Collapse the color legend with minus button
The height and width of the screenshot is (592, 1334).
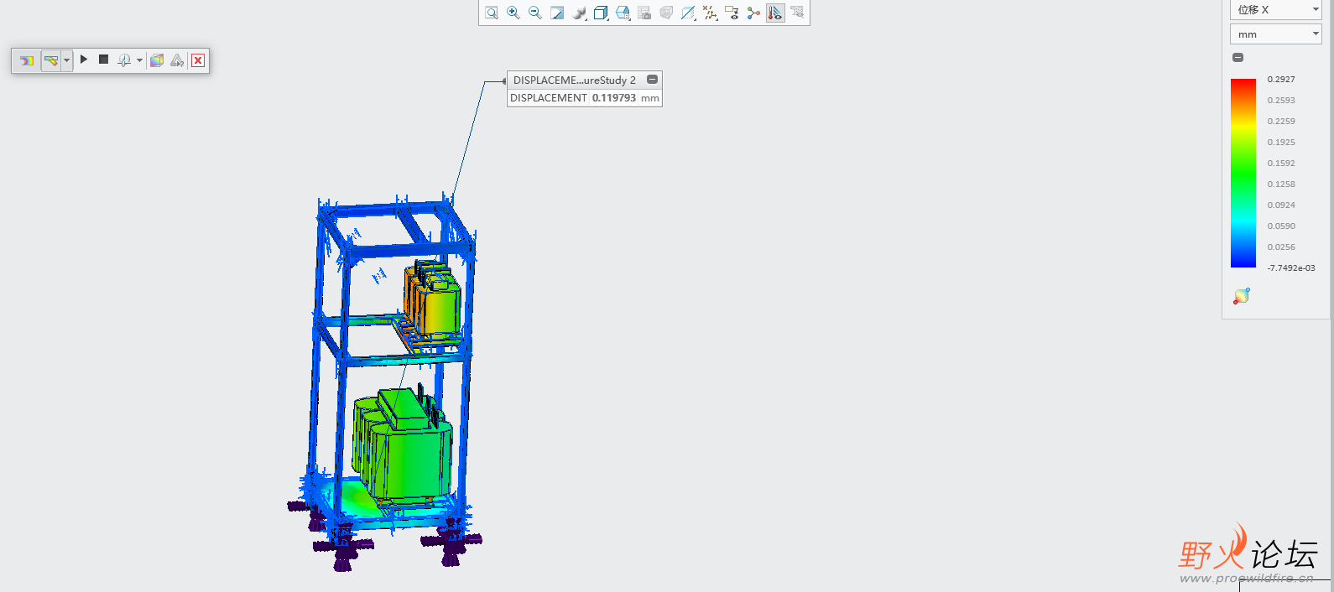pyautogui.click(x=1238, y=58)
